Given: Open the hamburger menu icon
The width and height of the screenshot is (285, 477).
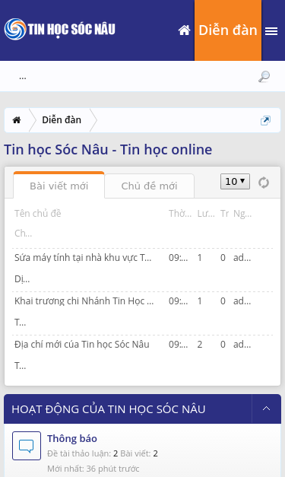Looking at the screenshot, I should click(x=271, y=30).
